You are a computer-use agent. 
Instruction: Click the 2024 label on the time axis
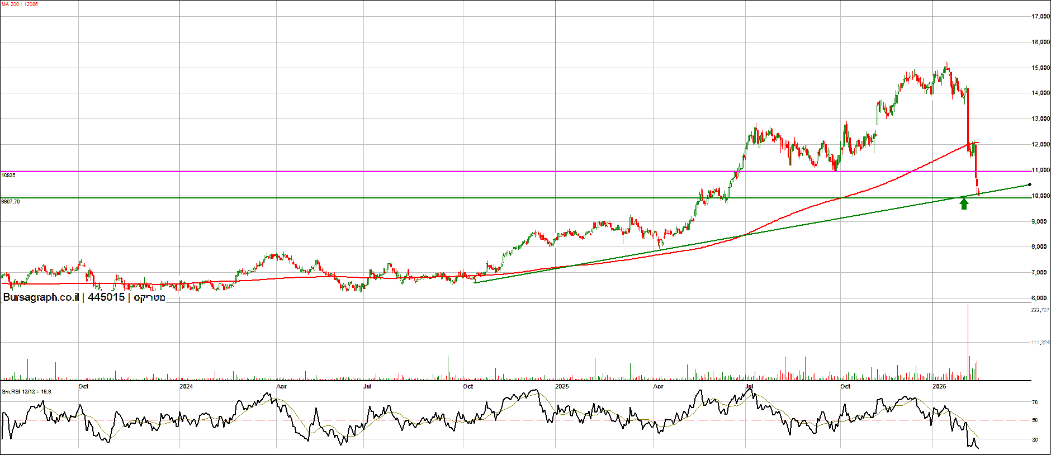pyautogui.click(x=186, y=386)
